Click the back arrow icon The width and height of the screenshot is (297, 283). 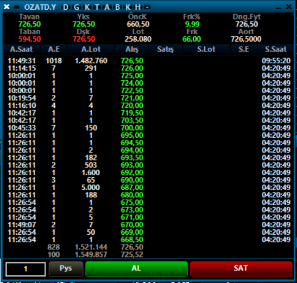click(17, 7)
